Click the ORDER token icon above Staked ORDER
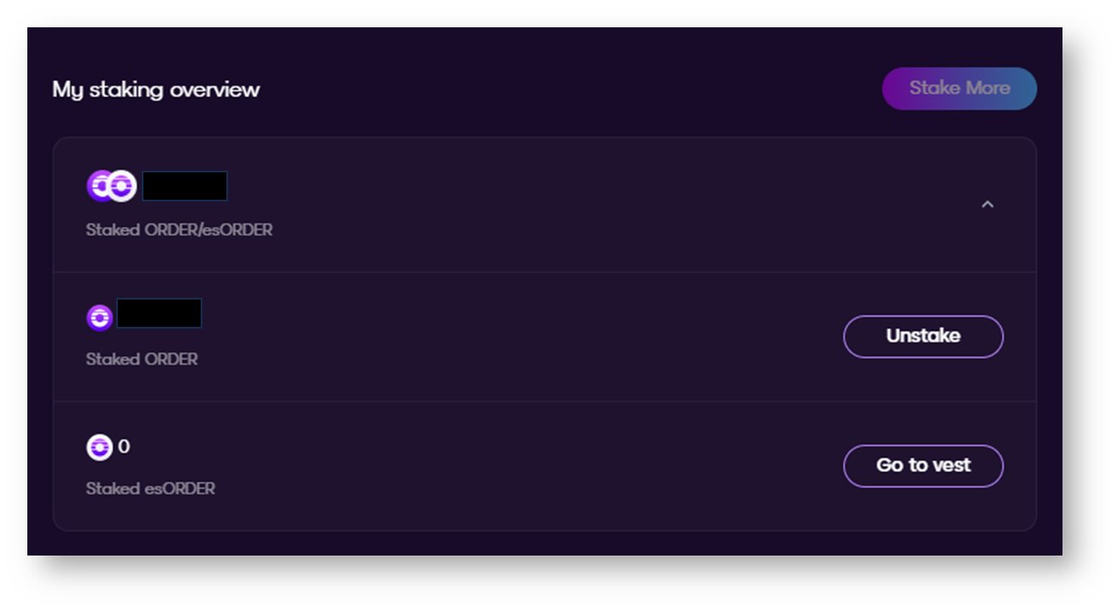 coord(100,317)
